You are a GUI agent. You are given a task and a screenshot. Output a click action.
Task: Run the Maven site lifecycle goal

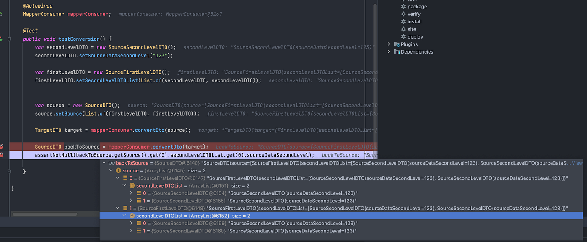click(410, 29)
